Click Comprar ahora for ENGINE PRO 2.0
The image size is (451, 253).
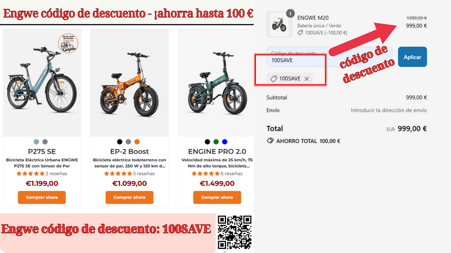[x=217, y=197]
